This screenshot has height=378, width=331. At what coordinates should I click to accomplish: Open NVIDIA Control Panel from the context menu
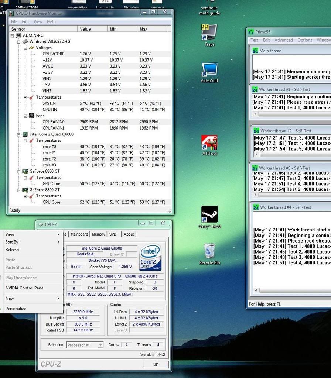31,288
